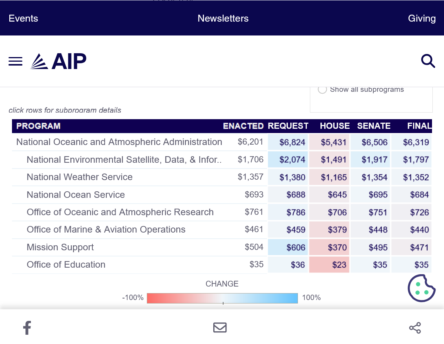Click the AIP logo

59,61
